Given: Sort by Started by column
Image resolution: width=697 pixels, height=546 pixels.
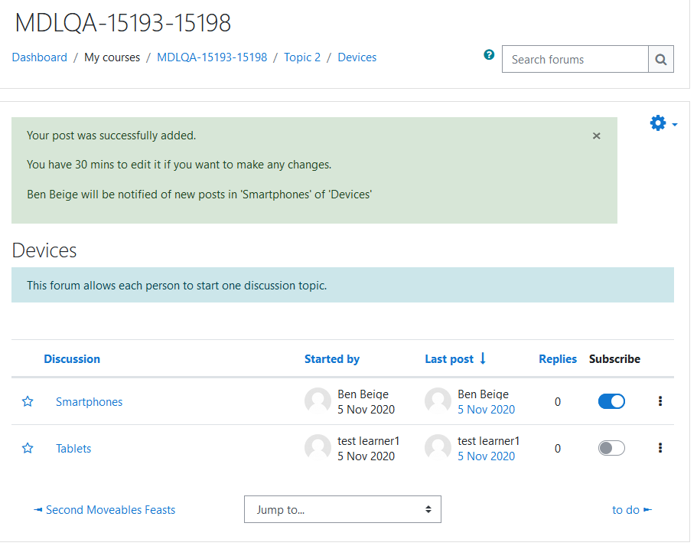Looking at the screenshot, I should pos(331,359).
